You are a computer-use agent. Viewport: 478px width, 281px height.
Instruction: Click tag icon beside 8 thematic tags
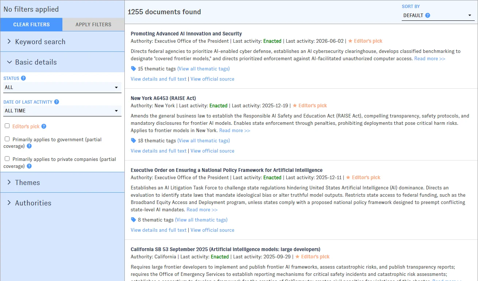pyautogui.click(x=134, y=220)
